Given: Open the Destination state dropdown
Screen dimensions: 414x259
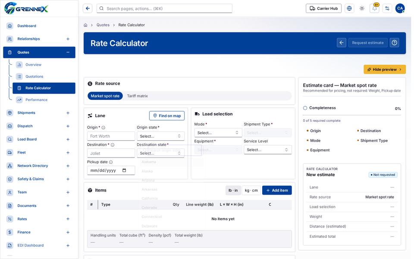Looking at the screenshot, I should coord(160,153).
